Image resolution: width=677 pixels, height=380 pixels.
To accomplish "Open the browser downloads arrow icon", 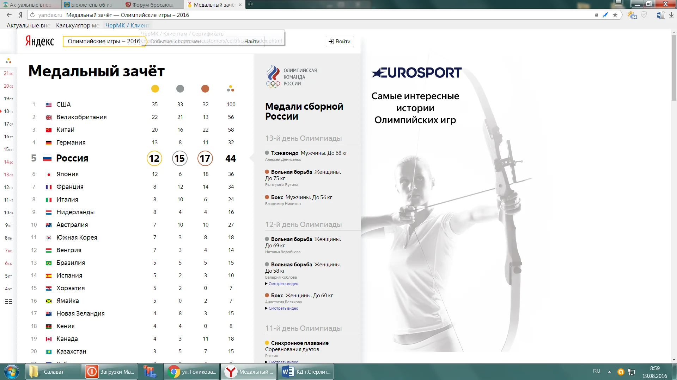I will (x=671, y=15).
